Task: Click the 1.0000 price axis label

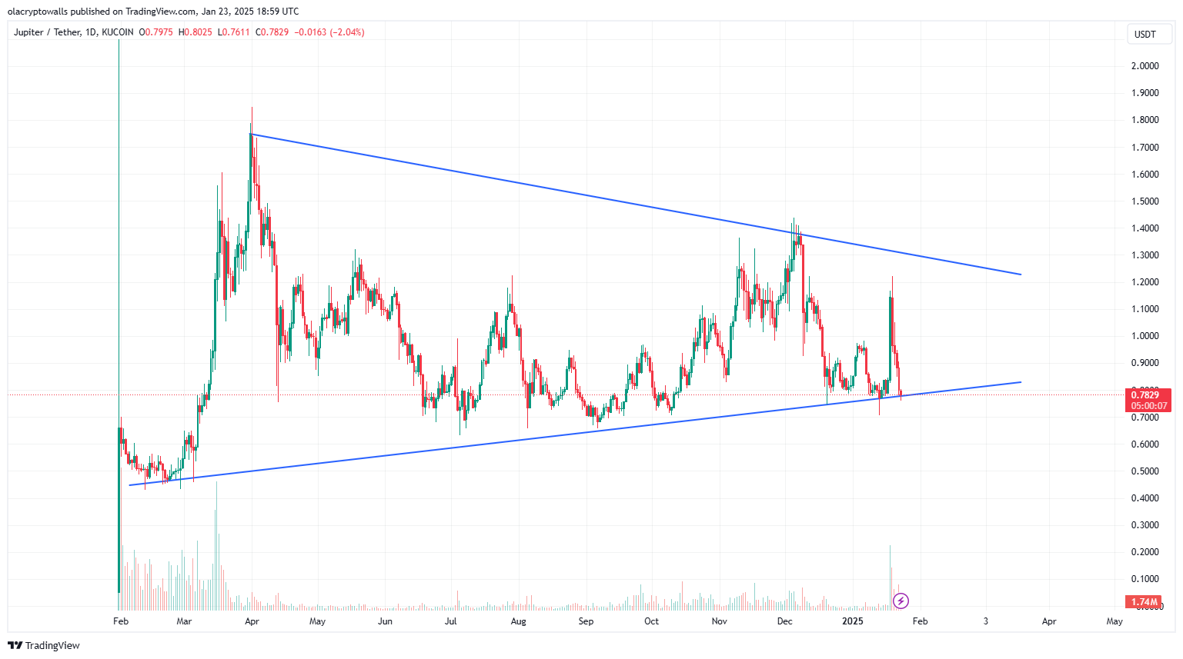Action: [x=1145, y=336]
